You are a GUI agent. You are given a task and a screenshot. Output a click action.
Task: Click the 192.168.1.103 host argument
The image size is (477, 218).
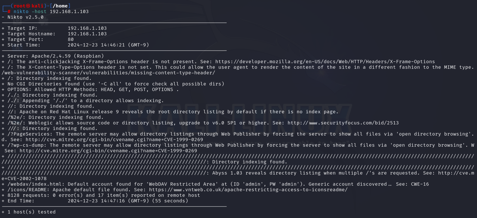[x=69, y=12]
